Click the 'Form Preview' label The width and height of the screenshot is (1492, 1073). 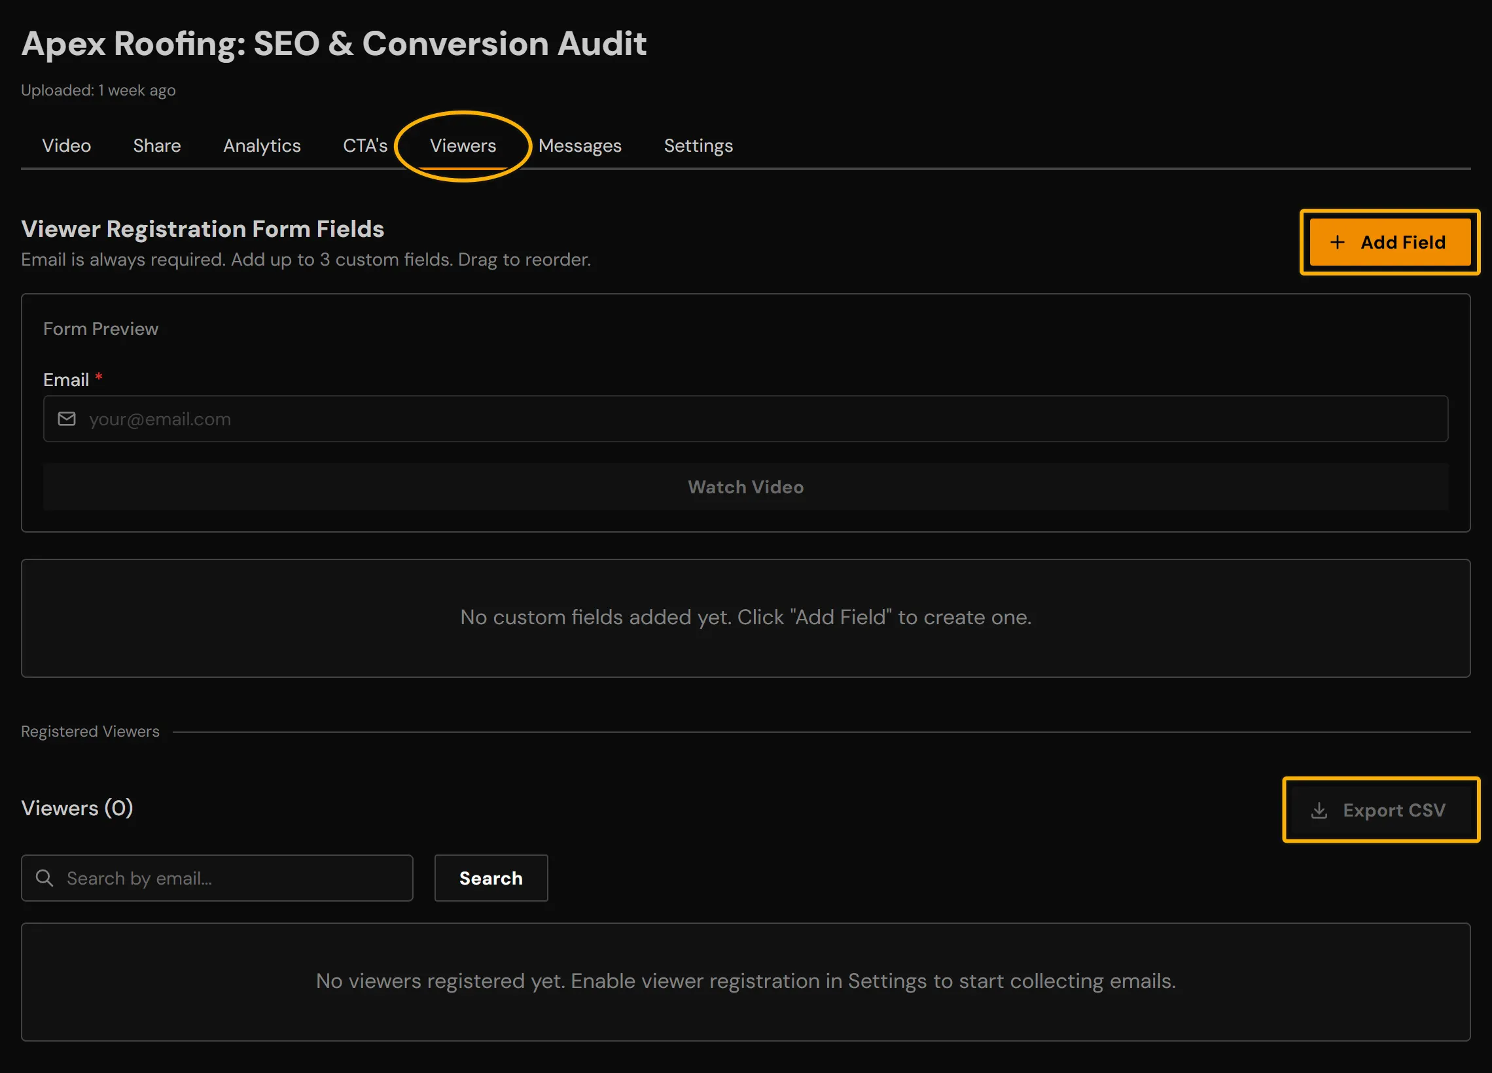(101, 329)
